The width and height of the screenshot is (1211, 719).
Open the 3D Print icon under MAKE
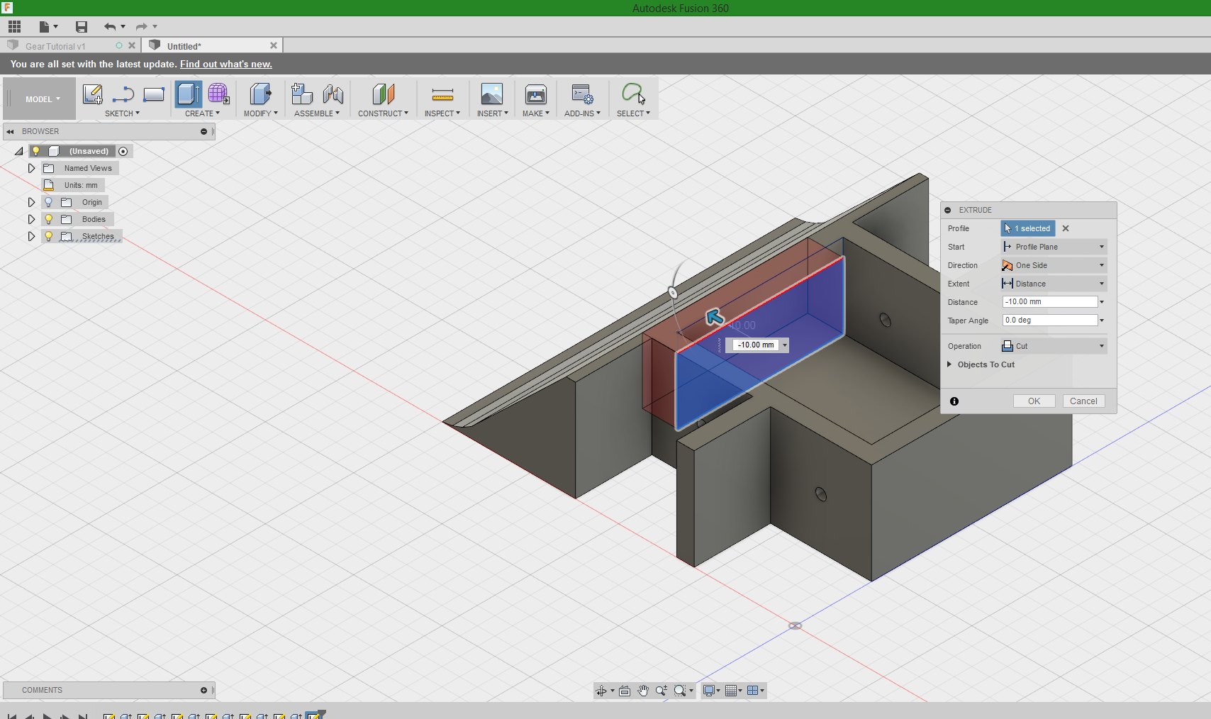point(535,94)
